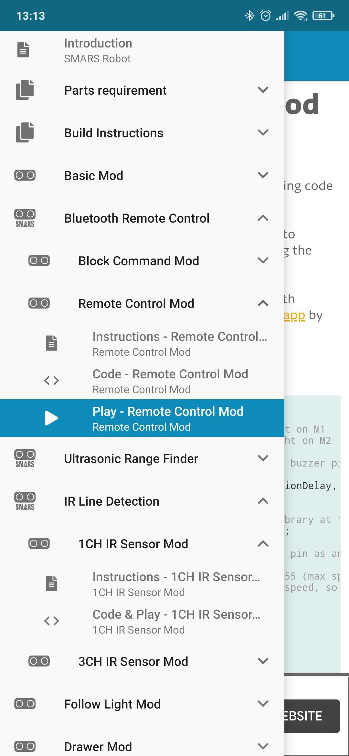The width and height of the screenshot is (349, 756).
Task: Tap the Basic Mod robot icon
Action: pos(25,175)
